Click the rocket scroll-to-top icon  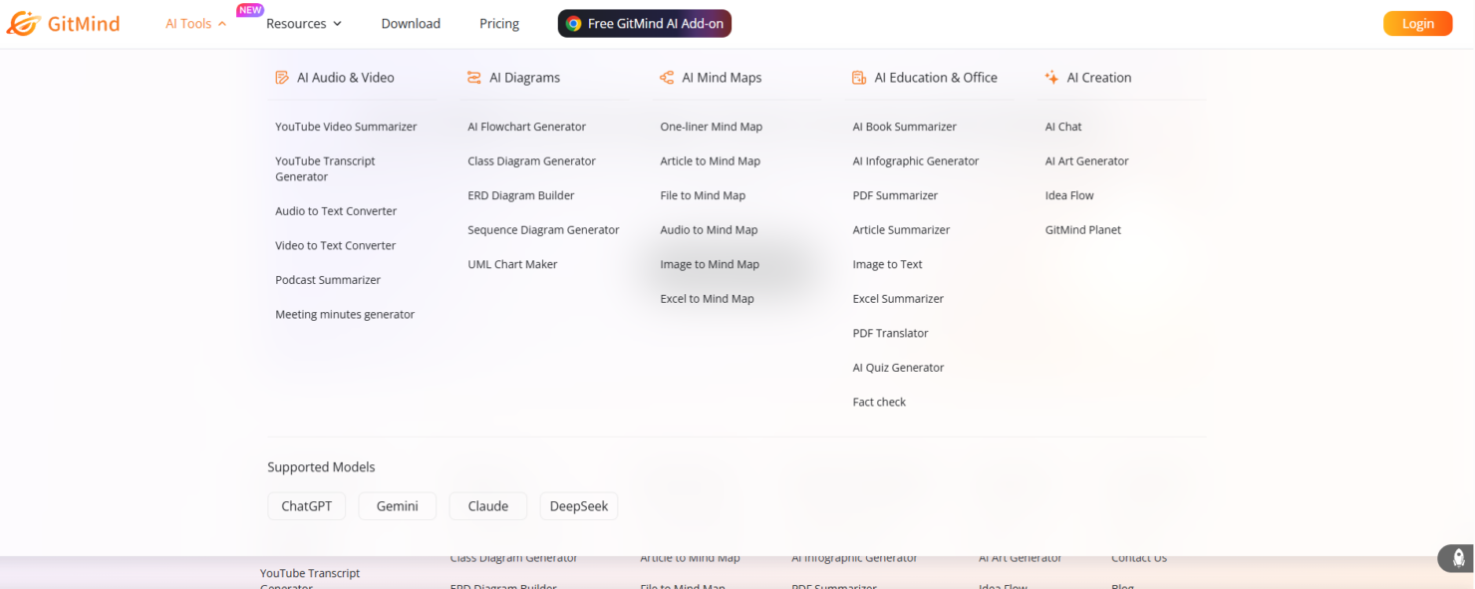tap(1458, 558)
